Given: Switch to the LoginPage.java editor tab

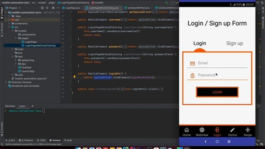Looking at the screenshot, I should click(x=72, y=8).
